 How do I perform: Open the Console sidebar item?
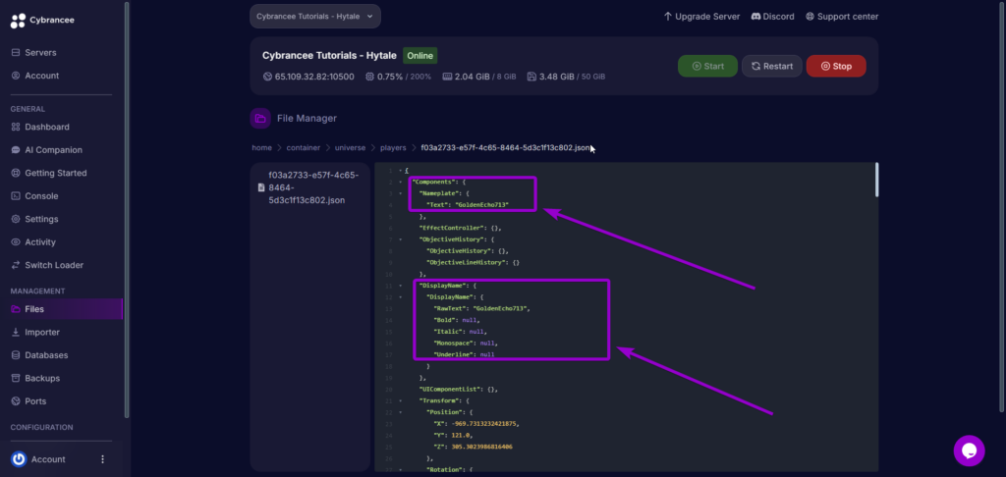click(x=41, y=195)
